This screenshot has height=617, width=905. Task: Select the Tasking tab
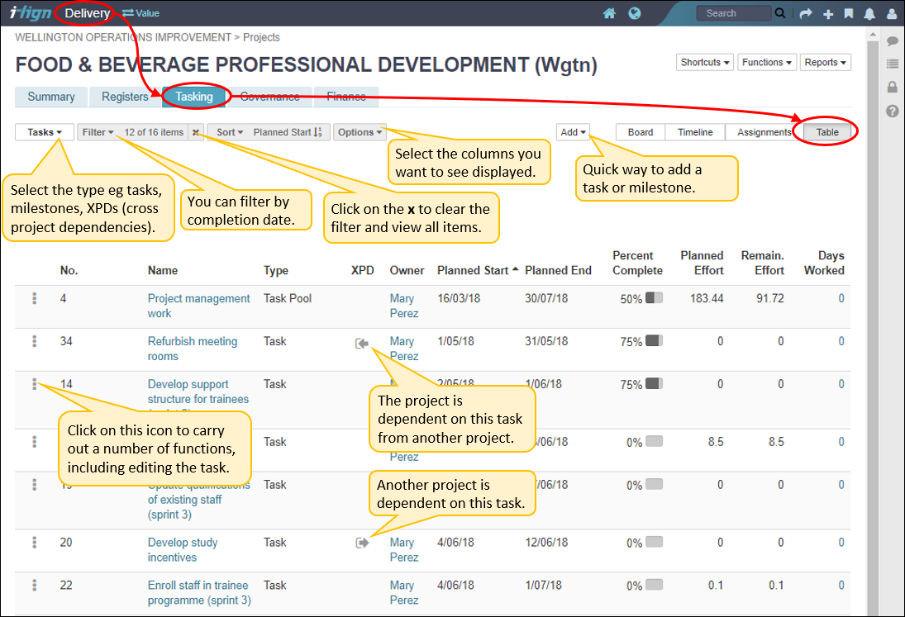pos(194,97)
